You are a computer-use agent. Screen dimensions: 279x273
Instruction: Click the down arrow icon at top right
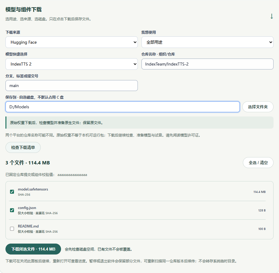[271, 16]
